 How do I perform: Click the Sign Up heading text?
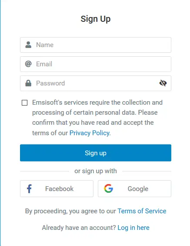pyautogui.click(x=96, y=19)
